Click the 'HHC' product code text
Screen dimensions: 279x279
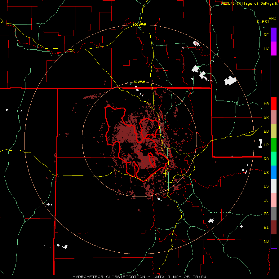pos(272,19)
